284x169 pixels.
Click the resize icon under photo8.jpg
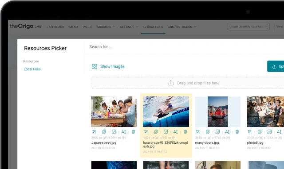269,132
